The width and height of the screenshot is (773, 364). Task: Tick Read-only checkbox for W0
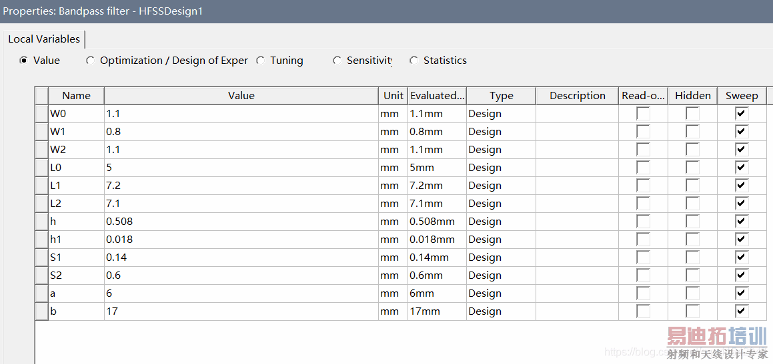(643, 114)
